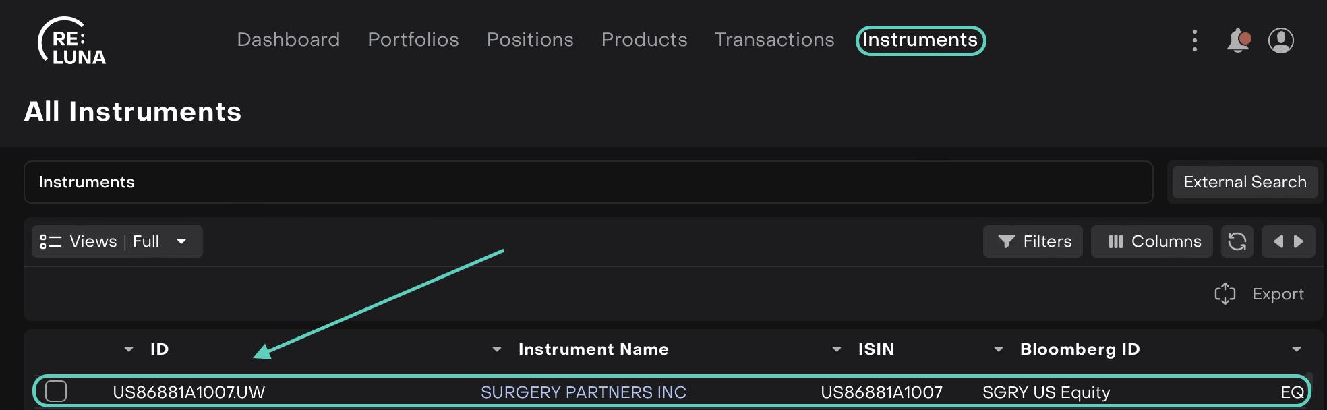Click the Instruments search field
Image resolution: width=1327 pixels, height=410 pixels.
tap(588, 182)
